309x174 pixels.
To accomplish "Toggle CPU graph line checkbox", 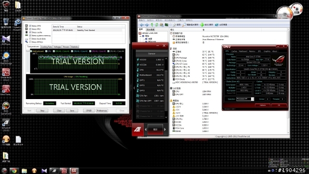I will [46, 51].
